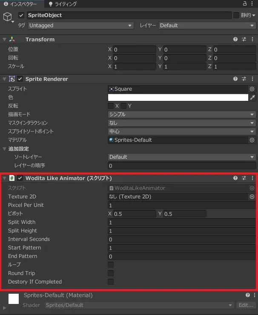The image size is (258, 315).
Task: Click the white sprite color swatch
Action: (x=178, y=97)
